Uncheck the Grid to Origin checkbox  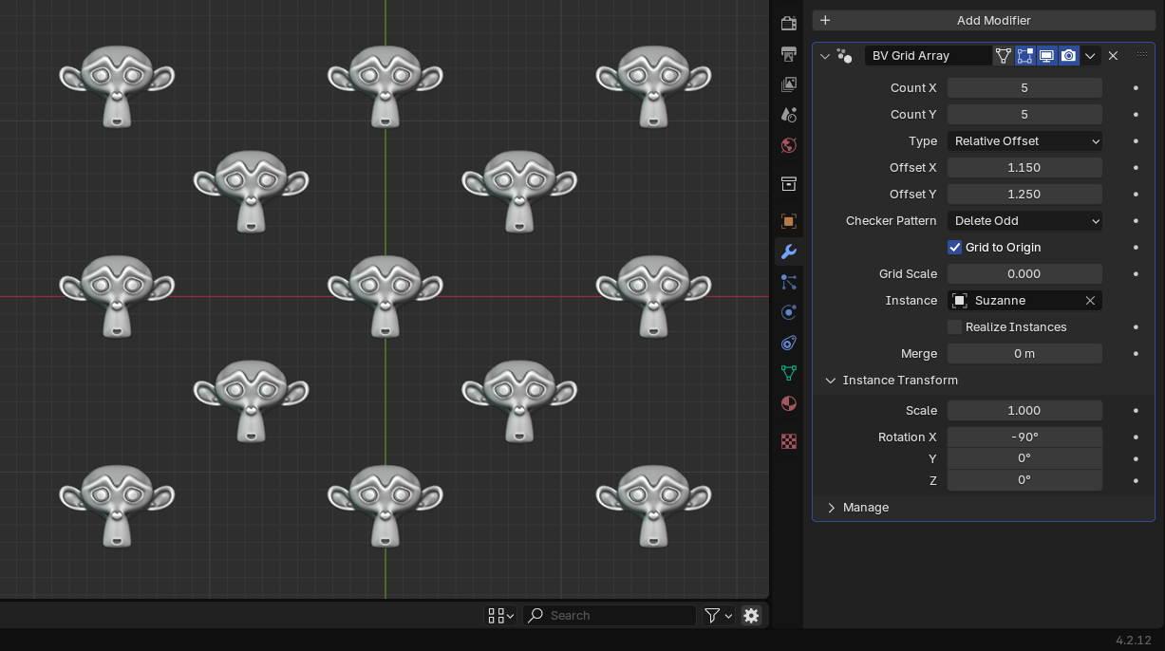955,248
